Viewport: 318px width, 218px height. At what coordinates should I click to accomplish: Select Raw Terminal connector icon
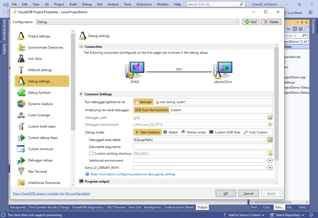(21, 171)
